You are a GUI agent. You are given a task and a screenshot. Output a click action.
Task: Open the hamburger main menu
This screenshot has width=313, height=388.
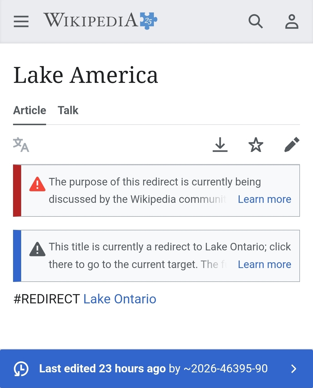click(21, 21)
